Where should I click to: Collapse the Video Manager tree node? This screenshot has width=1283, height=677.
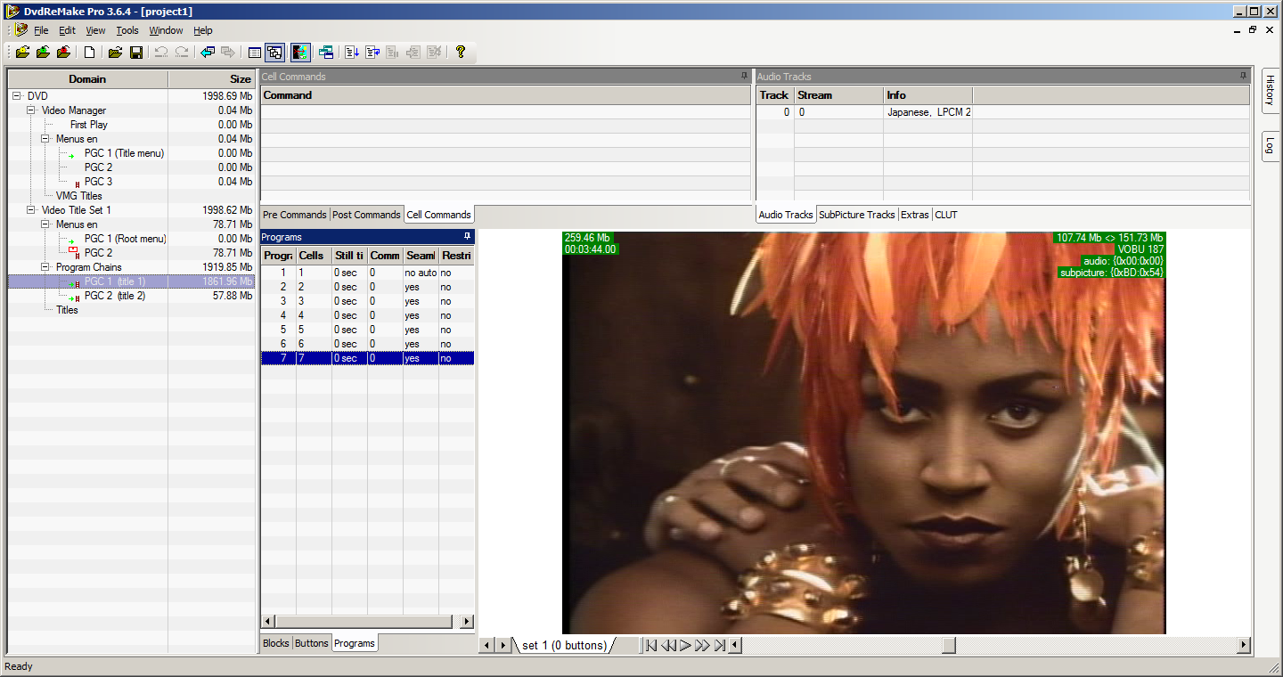31,110
